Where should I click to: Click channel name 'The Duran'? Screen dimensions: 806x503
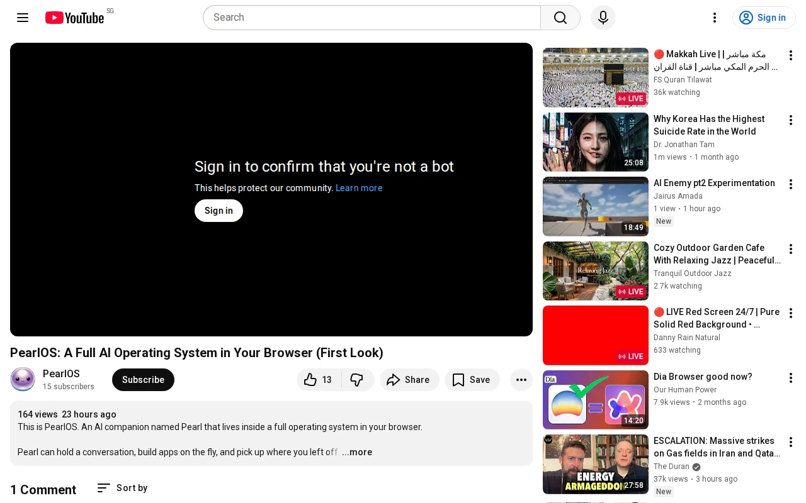point(671,467)
